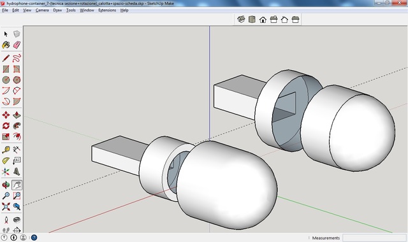
Task: Switch to Back view house icon
Action: pos(284,20)
